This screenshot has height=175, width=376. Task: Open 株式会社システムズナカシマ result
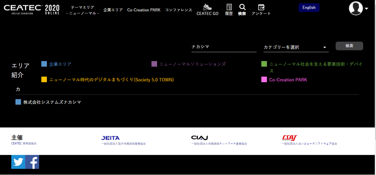tap(52, 102)
